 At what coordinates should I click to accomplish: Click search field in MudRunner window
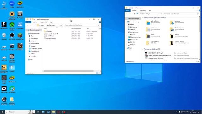pyautogui.click(x=82, y=25)
